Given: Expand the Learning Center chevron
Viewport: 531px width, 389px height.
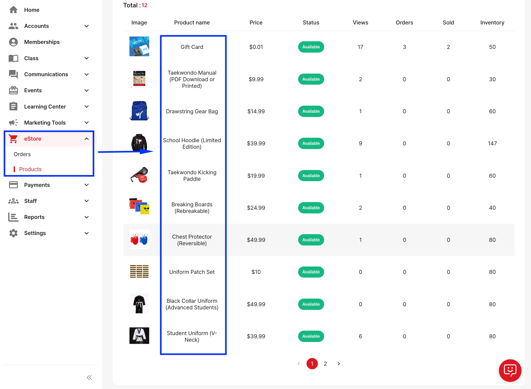Looking at the screenshot, I should (87, 107).
